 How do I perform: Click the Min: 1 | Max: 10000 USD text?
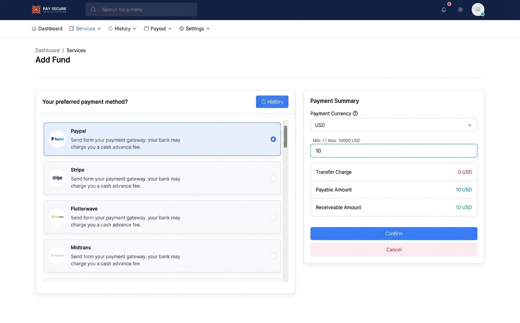click(x=336, y=141)
